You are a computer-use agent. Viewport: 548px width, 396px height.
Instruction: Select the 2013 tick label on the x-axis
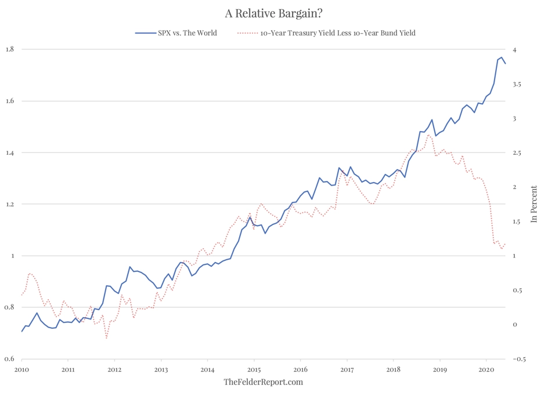coord(161,369)
